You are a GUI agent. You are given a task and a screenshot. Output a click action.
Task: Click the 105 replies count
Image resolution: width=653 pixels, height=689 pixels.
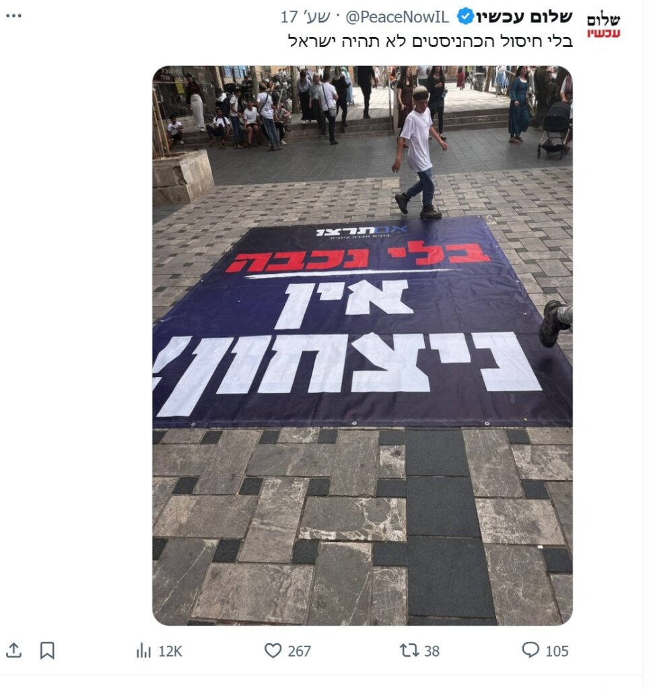point(557,651)
